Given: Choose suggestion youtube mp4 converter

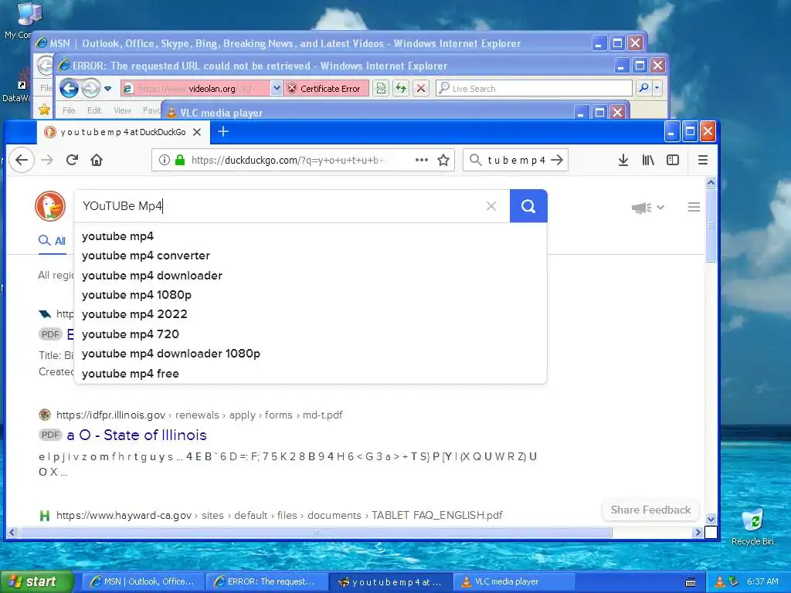Looking at the screenshot, I should pos(311,256).
